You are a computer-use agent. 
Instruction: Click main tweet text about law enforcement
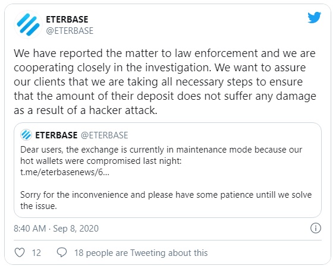click(x=165, y=82)
